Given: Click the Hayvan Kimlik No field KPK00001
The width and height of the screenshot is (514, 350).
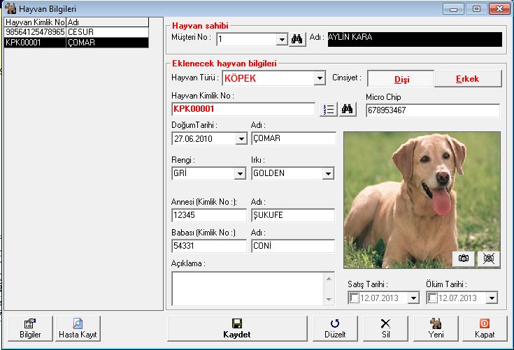Looking at the screenshot, I should point(243,109).
